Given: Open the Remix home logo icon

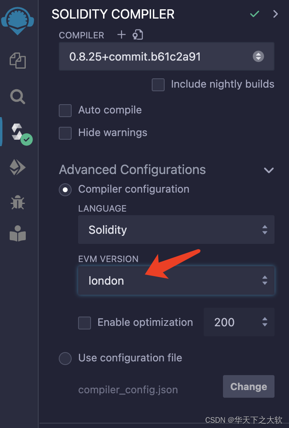Looking at the screenshot, I should [17, 21].
